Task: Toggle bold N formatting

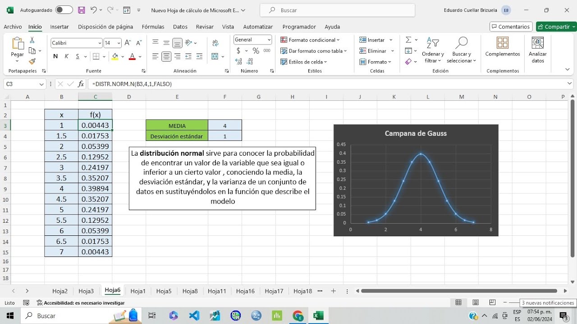Action: [x=55, y=56]
